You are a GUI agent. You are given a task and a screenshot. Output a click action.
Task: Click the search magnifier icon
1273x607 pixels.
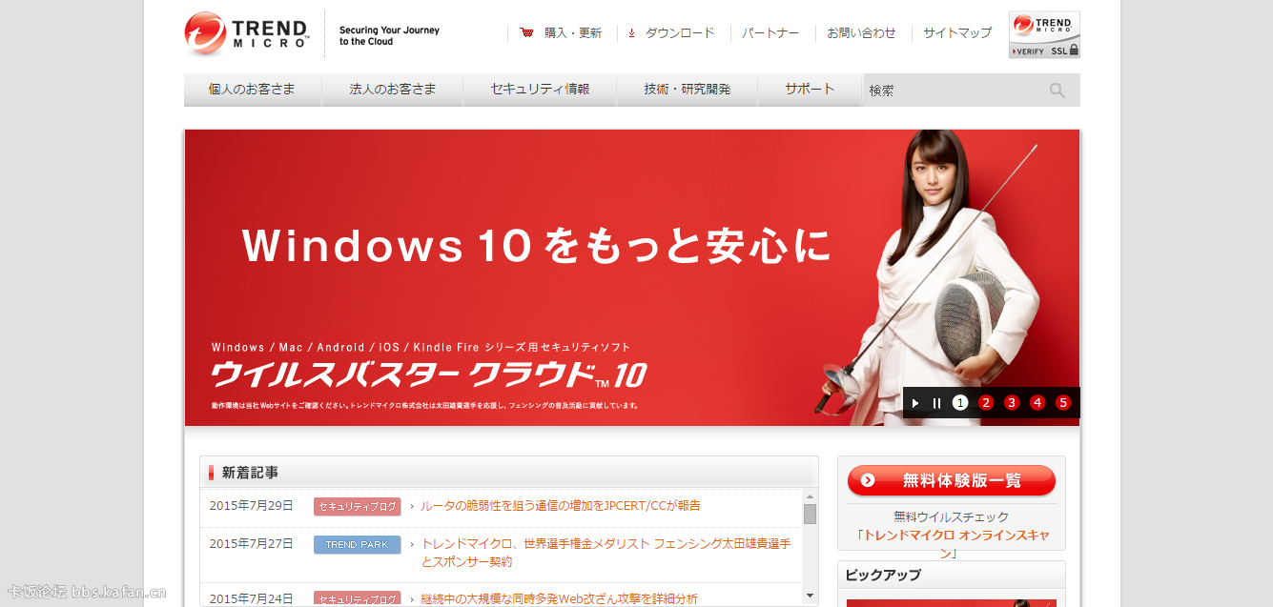[1057, 91]
